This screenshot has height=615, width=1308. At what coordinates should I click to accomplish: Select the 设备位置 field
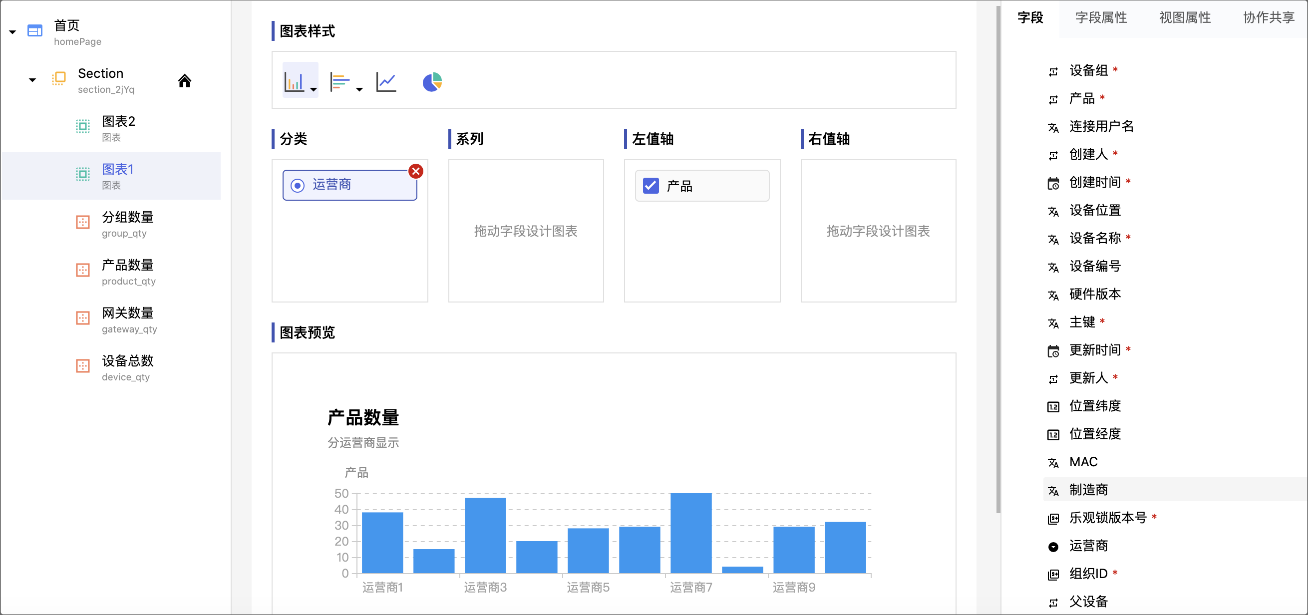pyautogui.click(x=1095, y=210)
